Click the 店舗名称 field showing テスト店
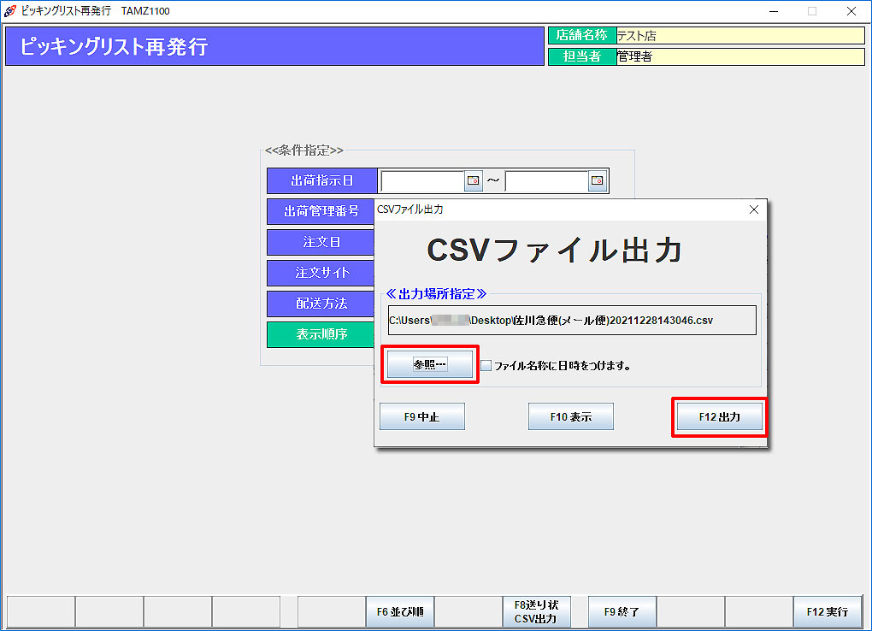Screen dimensions: 872x631 pos(739,36)
